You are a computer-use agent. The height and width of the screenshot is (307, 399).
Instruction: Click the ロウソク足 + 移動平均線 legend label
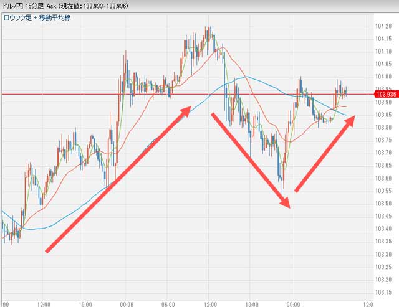[37, 18]
